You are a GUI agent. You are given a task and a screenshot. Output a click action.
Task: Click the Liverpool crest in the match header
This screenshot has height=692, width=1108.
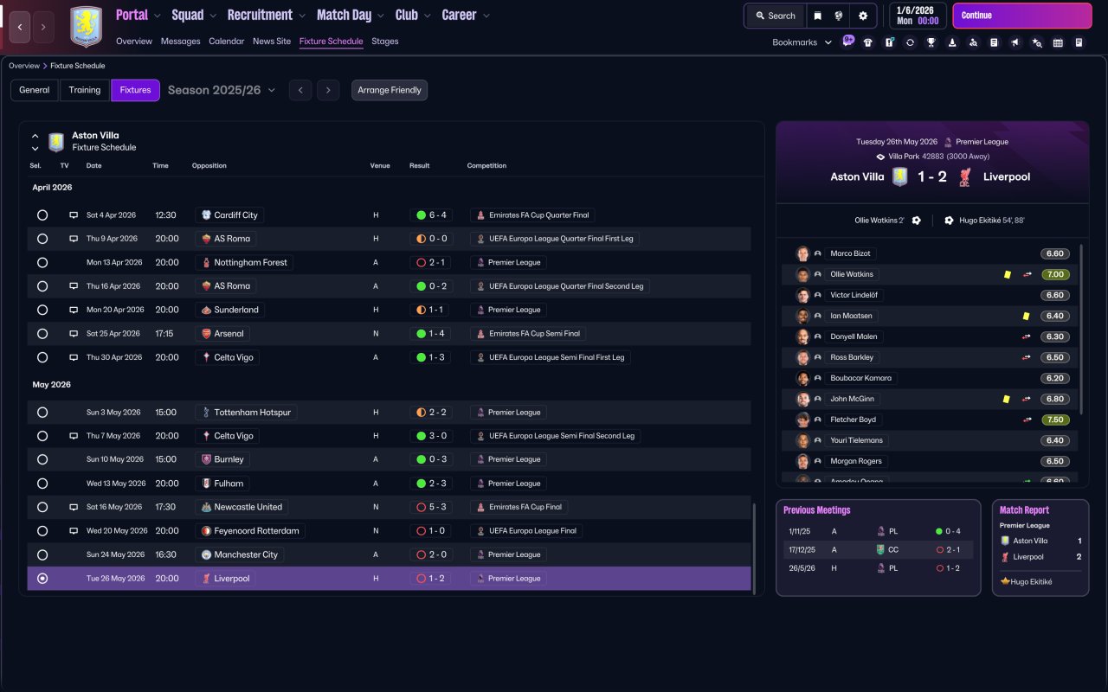(x=965, y=176)
